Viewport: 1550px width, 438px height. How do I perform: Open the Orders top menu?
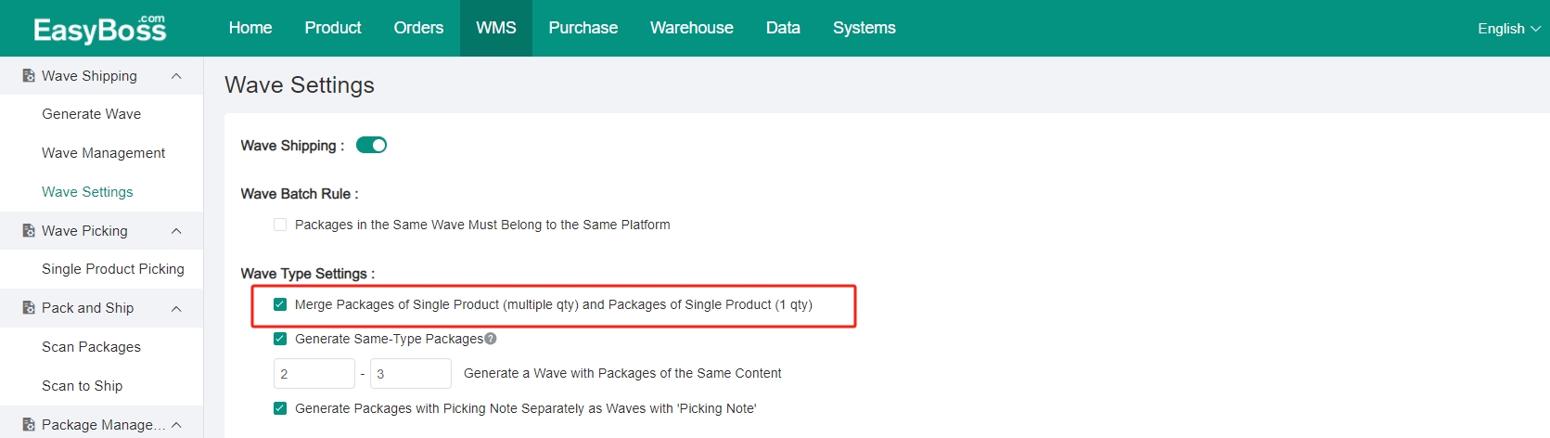point(418,28)
